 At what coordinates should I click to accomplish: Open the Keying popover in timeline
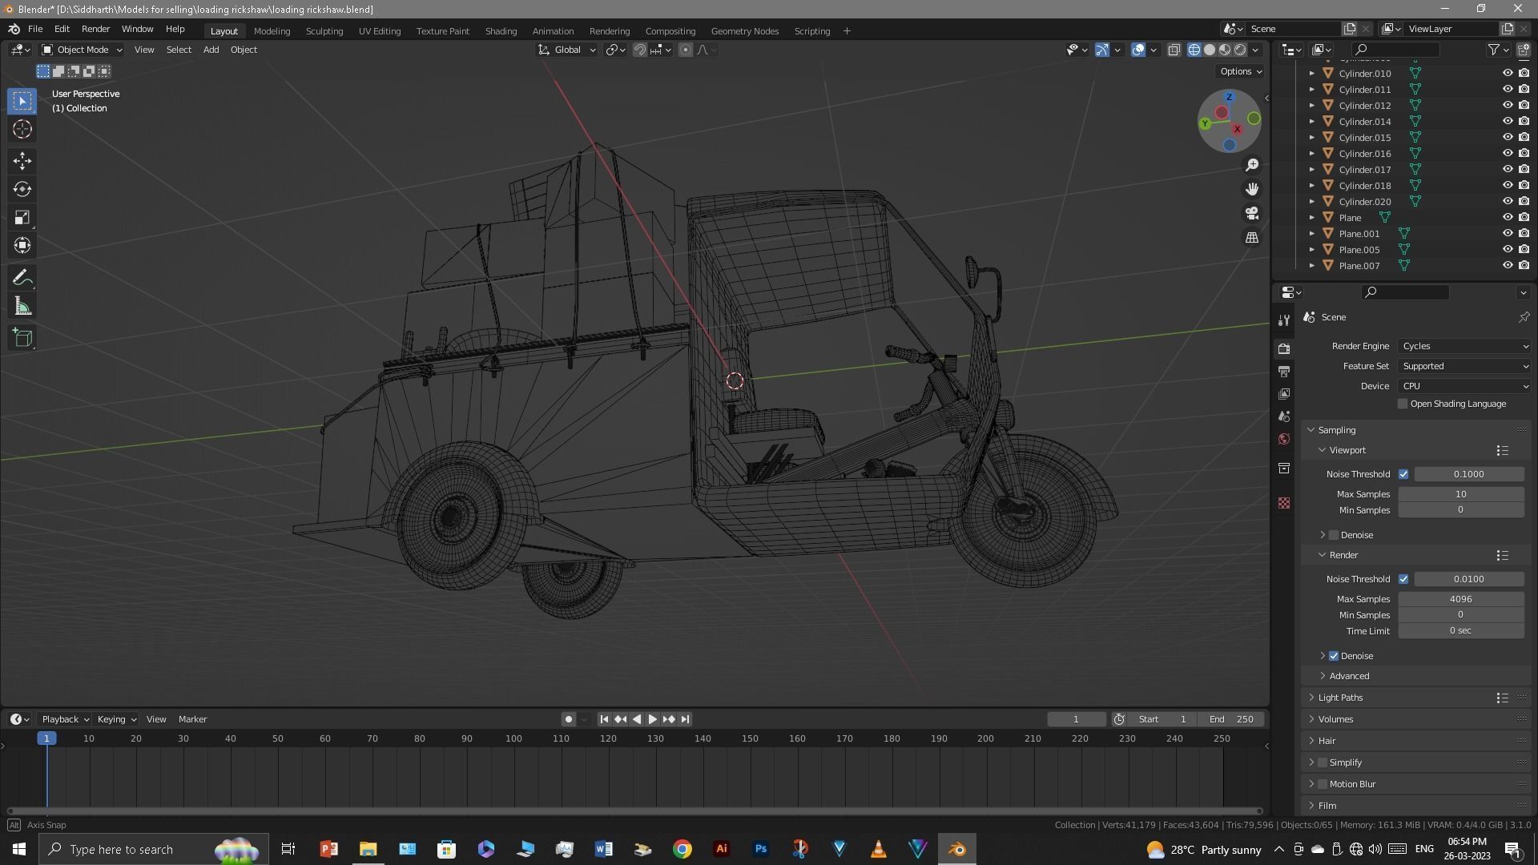pos(116,719)
